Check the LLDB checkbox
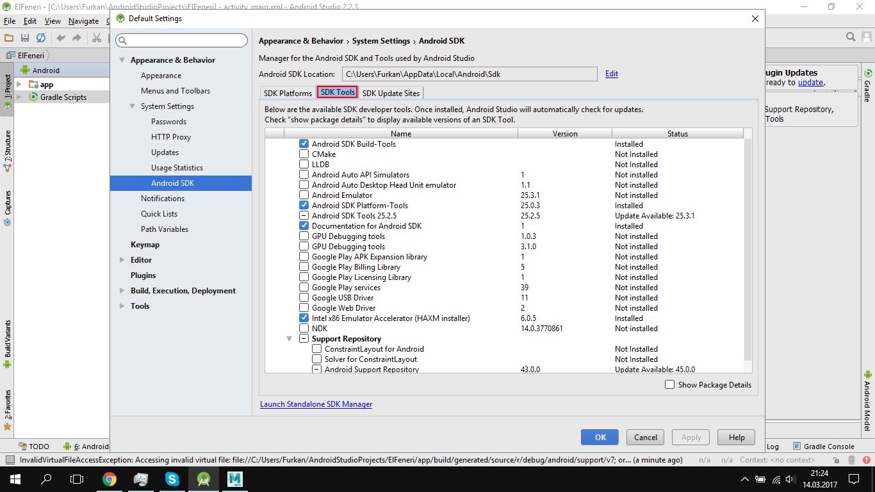The image size is (875, 492). pyautogui.click(x=304, y=165)
